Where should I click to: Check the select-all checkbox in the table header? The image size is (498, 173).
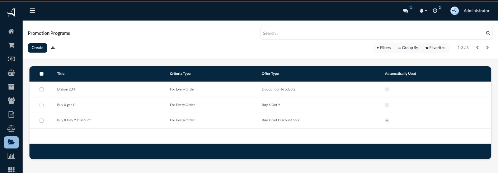click(x=41, y=74)
